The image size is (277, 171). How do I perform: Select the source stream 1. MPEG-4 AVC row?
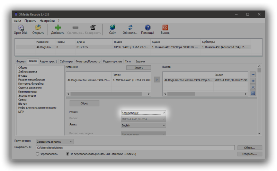(108, 80)
